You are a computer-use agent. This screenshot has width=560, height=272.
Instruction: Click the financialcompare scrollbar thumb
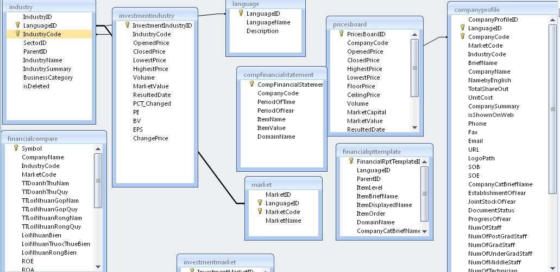tap(98, 180)
